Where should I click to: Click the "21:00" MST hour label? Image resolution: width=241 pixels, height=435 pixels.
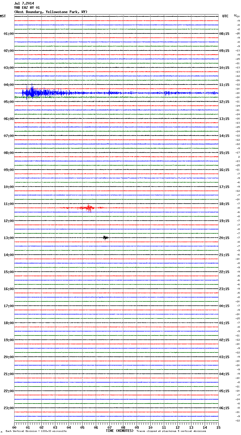click(9, 374)
